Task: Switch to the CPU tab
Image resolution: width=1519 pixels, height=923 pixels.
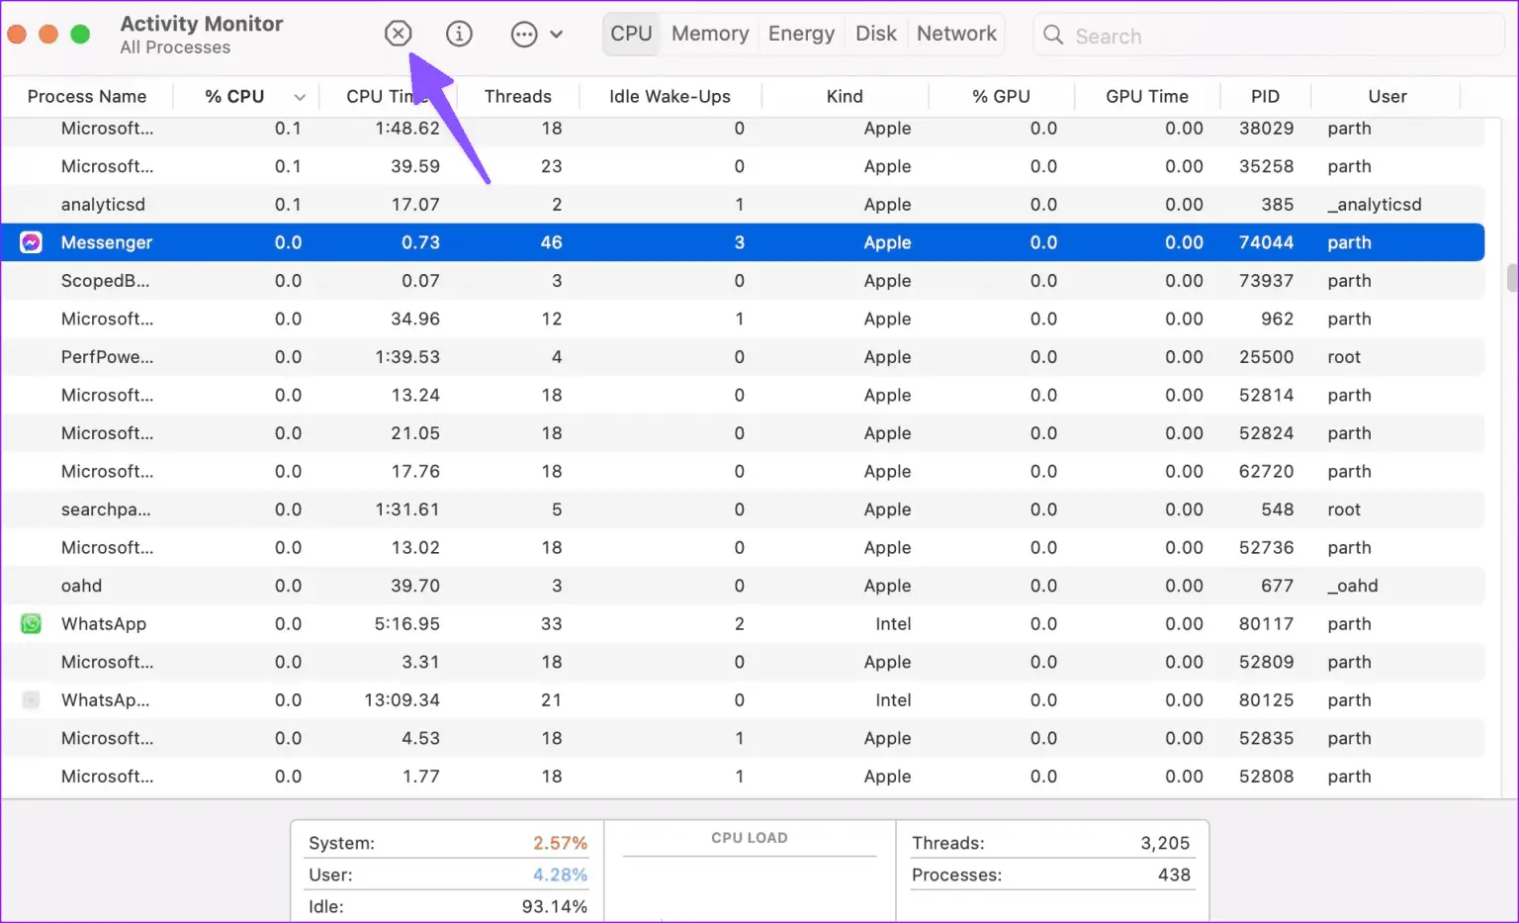Action: [631, 34]
